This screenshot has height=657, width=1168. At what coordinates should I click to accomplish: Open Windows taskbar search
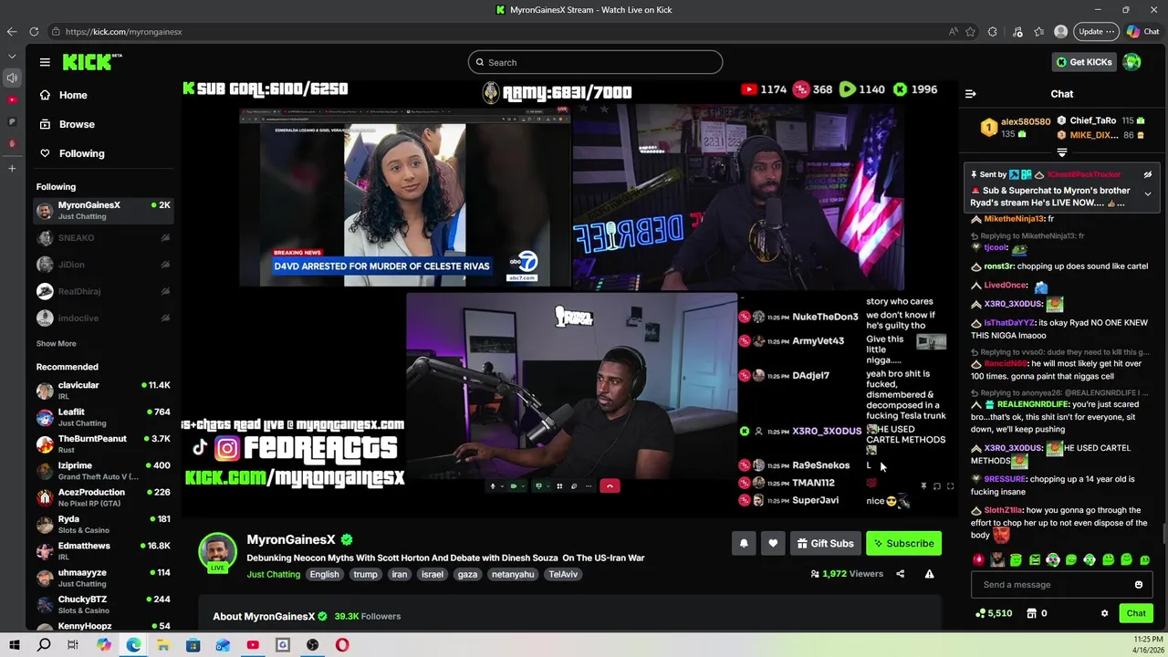pos(44,645)
